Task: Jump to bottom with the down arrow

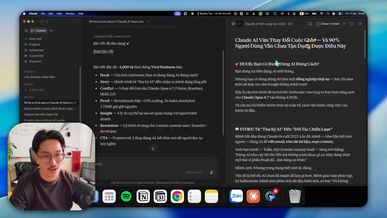Action: click(x=153, y=148)
